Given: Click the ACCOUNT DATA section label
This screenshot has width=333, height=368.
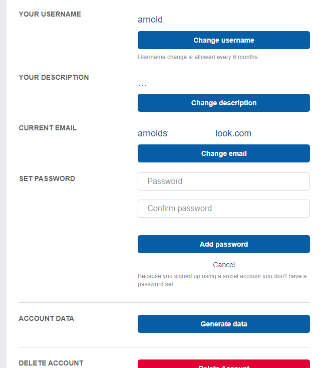Looking at the screenshot, I should click(x=46, y=318).
